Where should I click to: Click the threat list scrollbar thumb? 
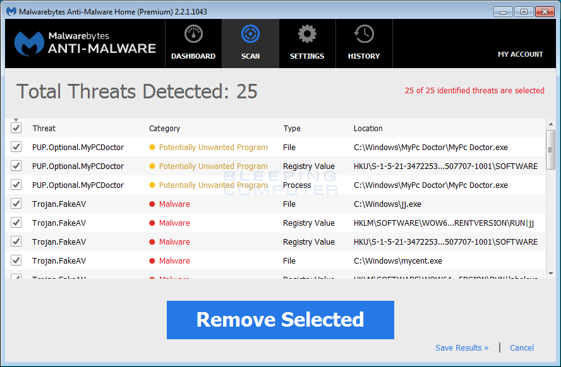tap(551, 150)
